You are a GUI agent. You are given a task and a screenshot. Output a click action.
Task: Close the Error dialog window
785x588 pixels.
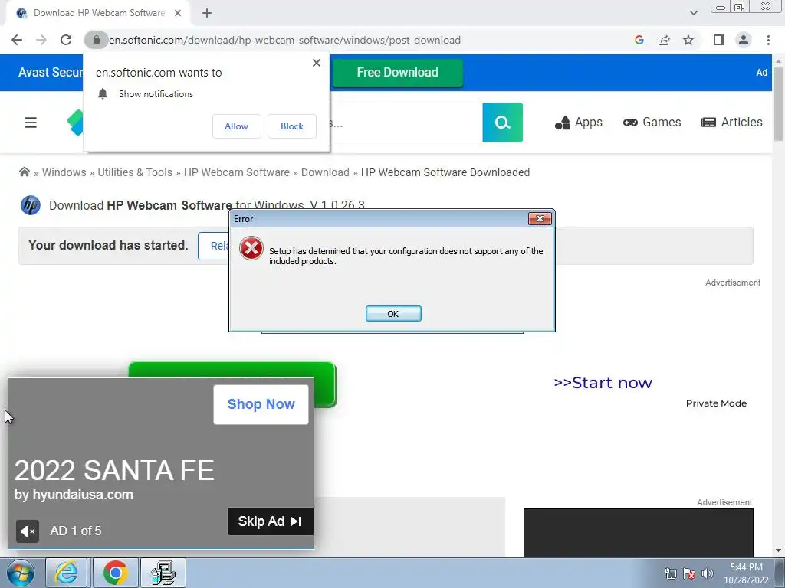pos(540,218)
